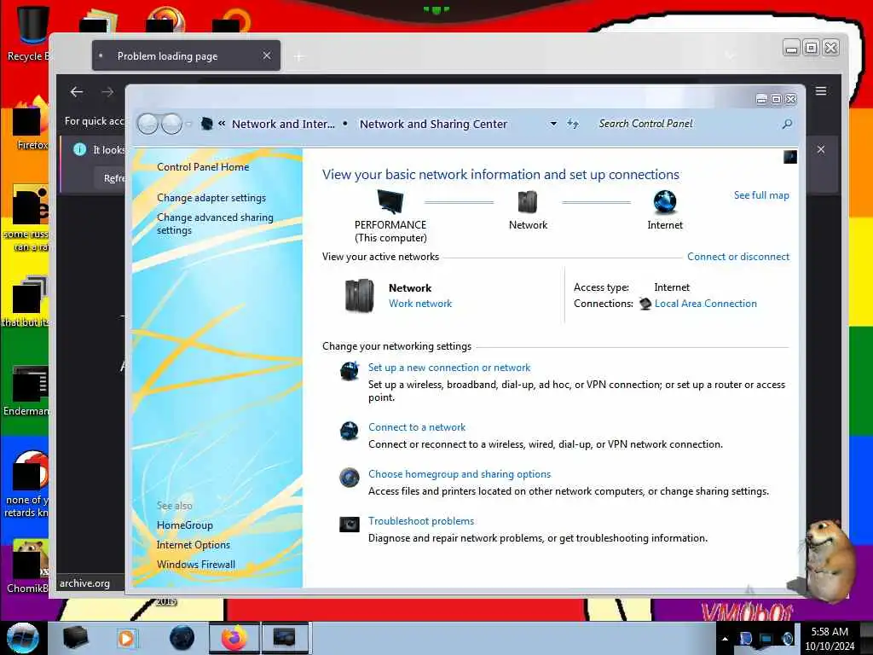
Task: Click the search magnifier in Control Panel
Action: coord(787,124)
